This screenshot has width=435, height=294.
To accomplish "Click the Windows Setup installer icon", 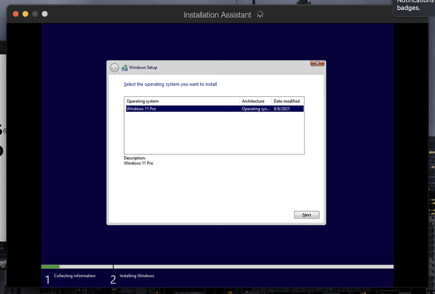I will pos(125,68).
